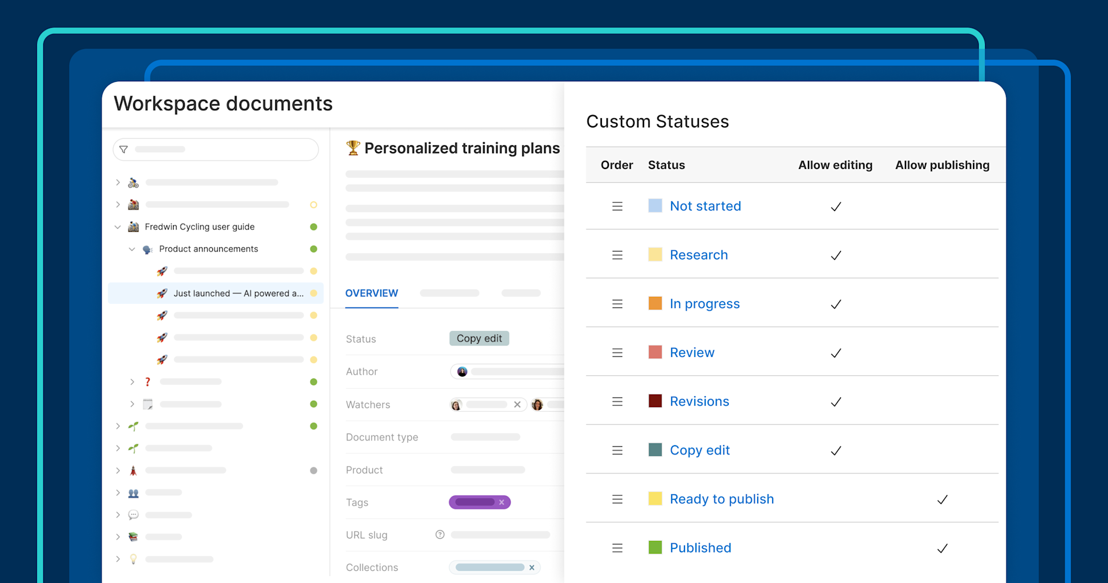The width and height of the screenshot is (1108, 583).
Task: Click the books icon in the sidebar
Action: [x=133, y=536]
